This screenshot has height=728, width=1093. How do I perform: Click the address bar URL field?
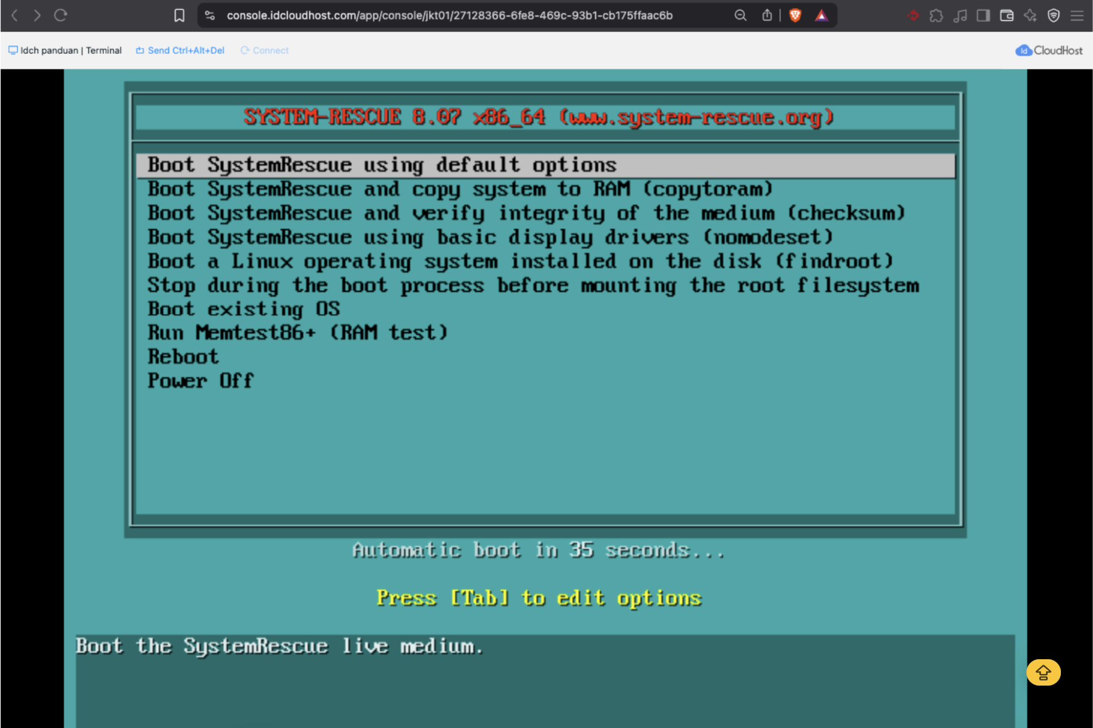tap(450, 15)
